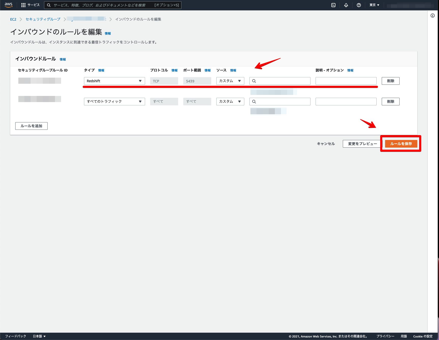Open the services grid icon beside サービス

[x=23, y=5]
